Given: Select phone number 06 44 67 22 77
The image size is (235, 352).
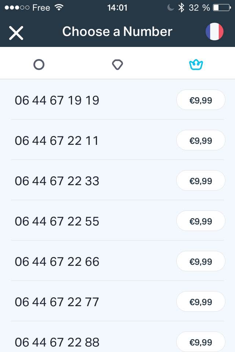Looking at the screenshot, I should coord(57,302).
